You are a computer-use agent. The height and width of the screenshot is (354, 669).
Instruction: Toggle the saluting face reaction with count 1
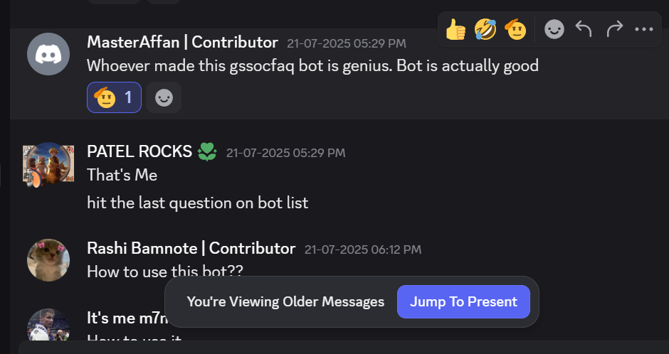click(114, 97)
